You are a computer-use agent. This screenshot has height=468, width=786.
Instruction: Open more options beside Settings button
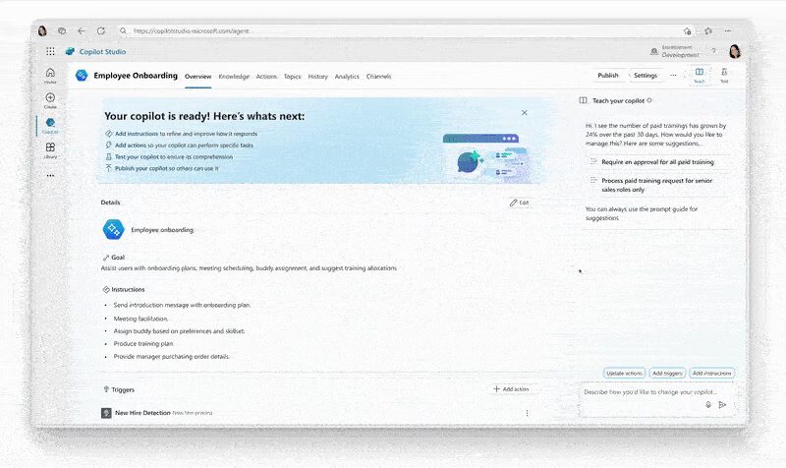[673, 75]
